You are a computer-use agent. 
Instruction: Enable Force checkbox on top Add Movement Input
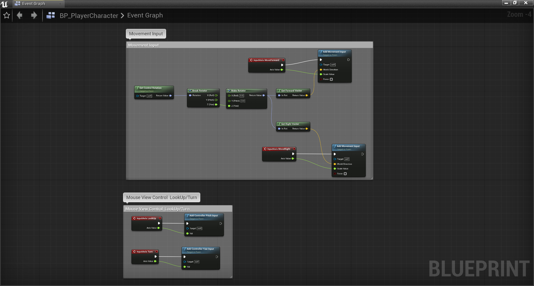click(x=331, y=79)
